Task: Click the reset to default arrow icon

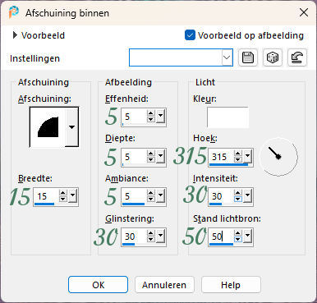Action: tap(297, 57)
